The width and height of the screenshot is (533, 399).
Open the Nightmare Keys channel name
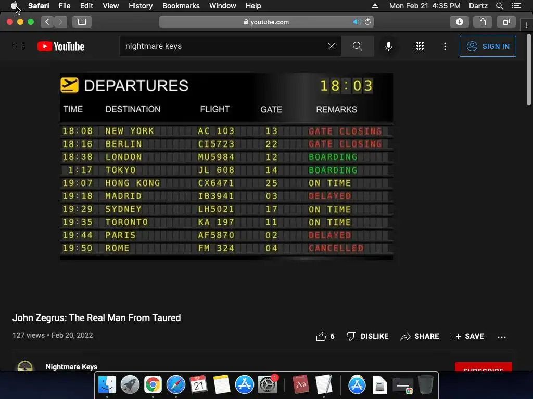pos(71,367)
